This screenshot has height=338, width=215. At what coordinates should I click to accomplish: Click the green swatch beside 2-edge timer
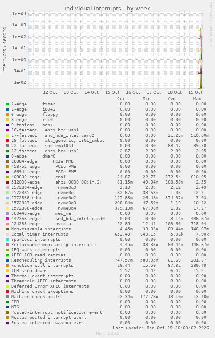[x=7, y=104]
